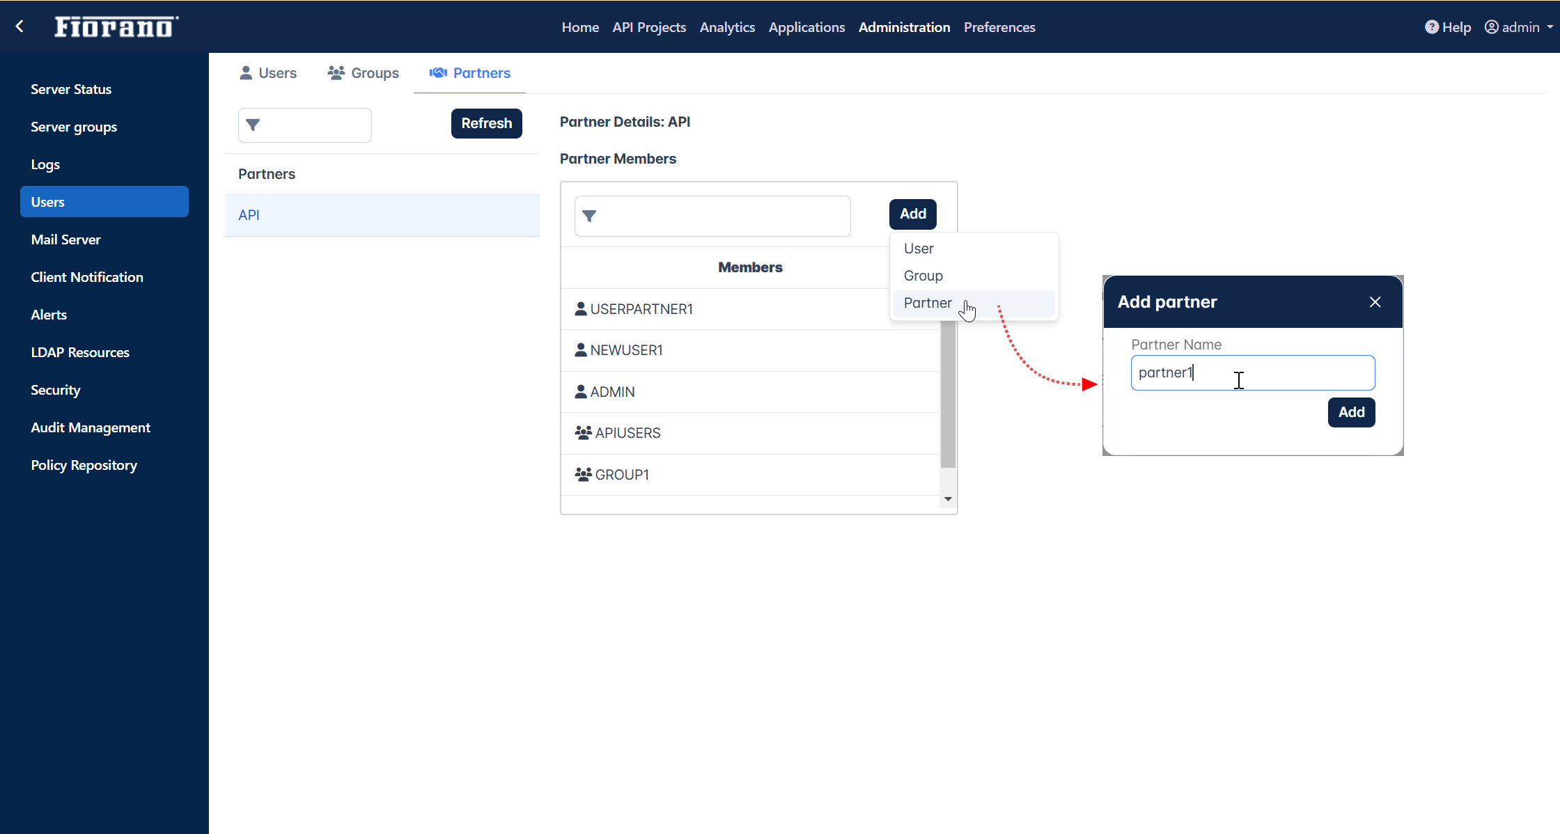Choose Partner from the Add dropdown

click(x=974, y=303)
